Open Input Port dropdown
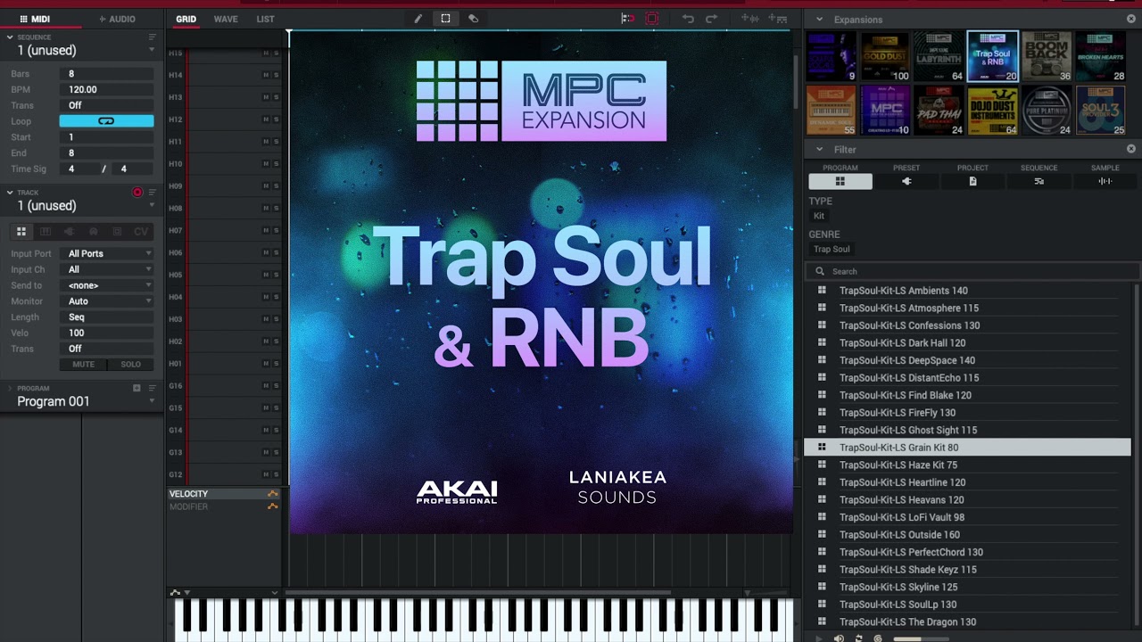The width and height of the screenshot is (1142, 642). pyautogui.click(x=106, y=253)
